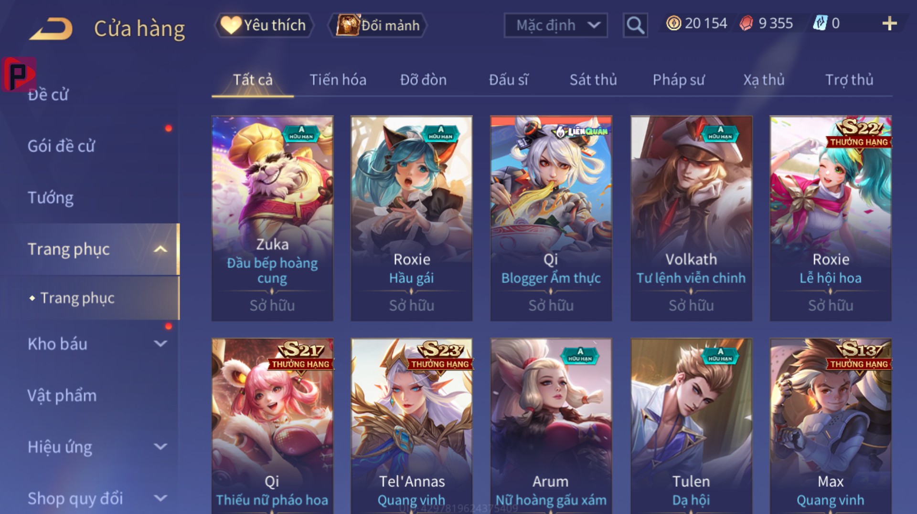Open Yêu thích favorites heart button
This screenshot has height=514, width=917.
(264, 25)
